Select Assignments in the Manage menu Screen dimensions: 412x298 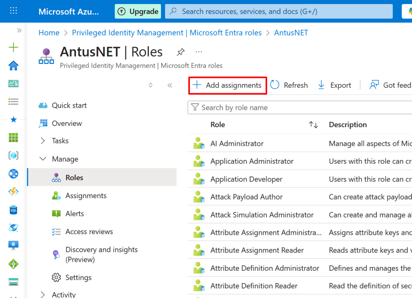86,196
